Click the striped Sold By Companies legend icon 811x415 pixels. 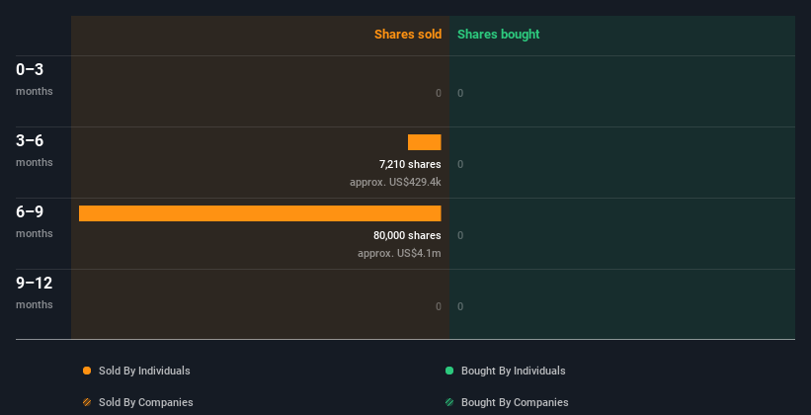(87, 402)
